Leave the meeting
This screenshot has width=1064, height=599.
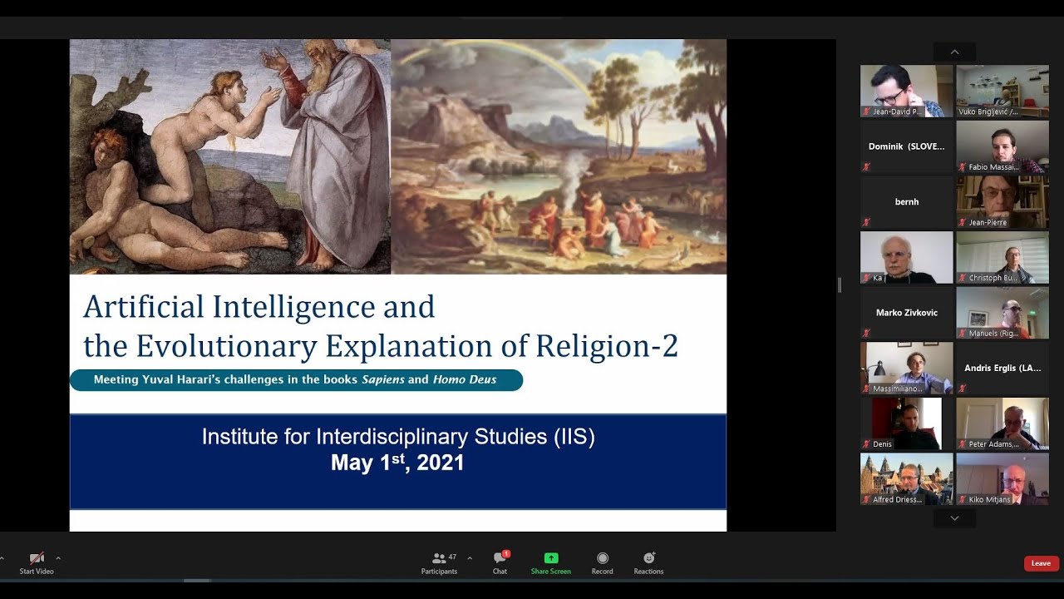[1041, 563]
